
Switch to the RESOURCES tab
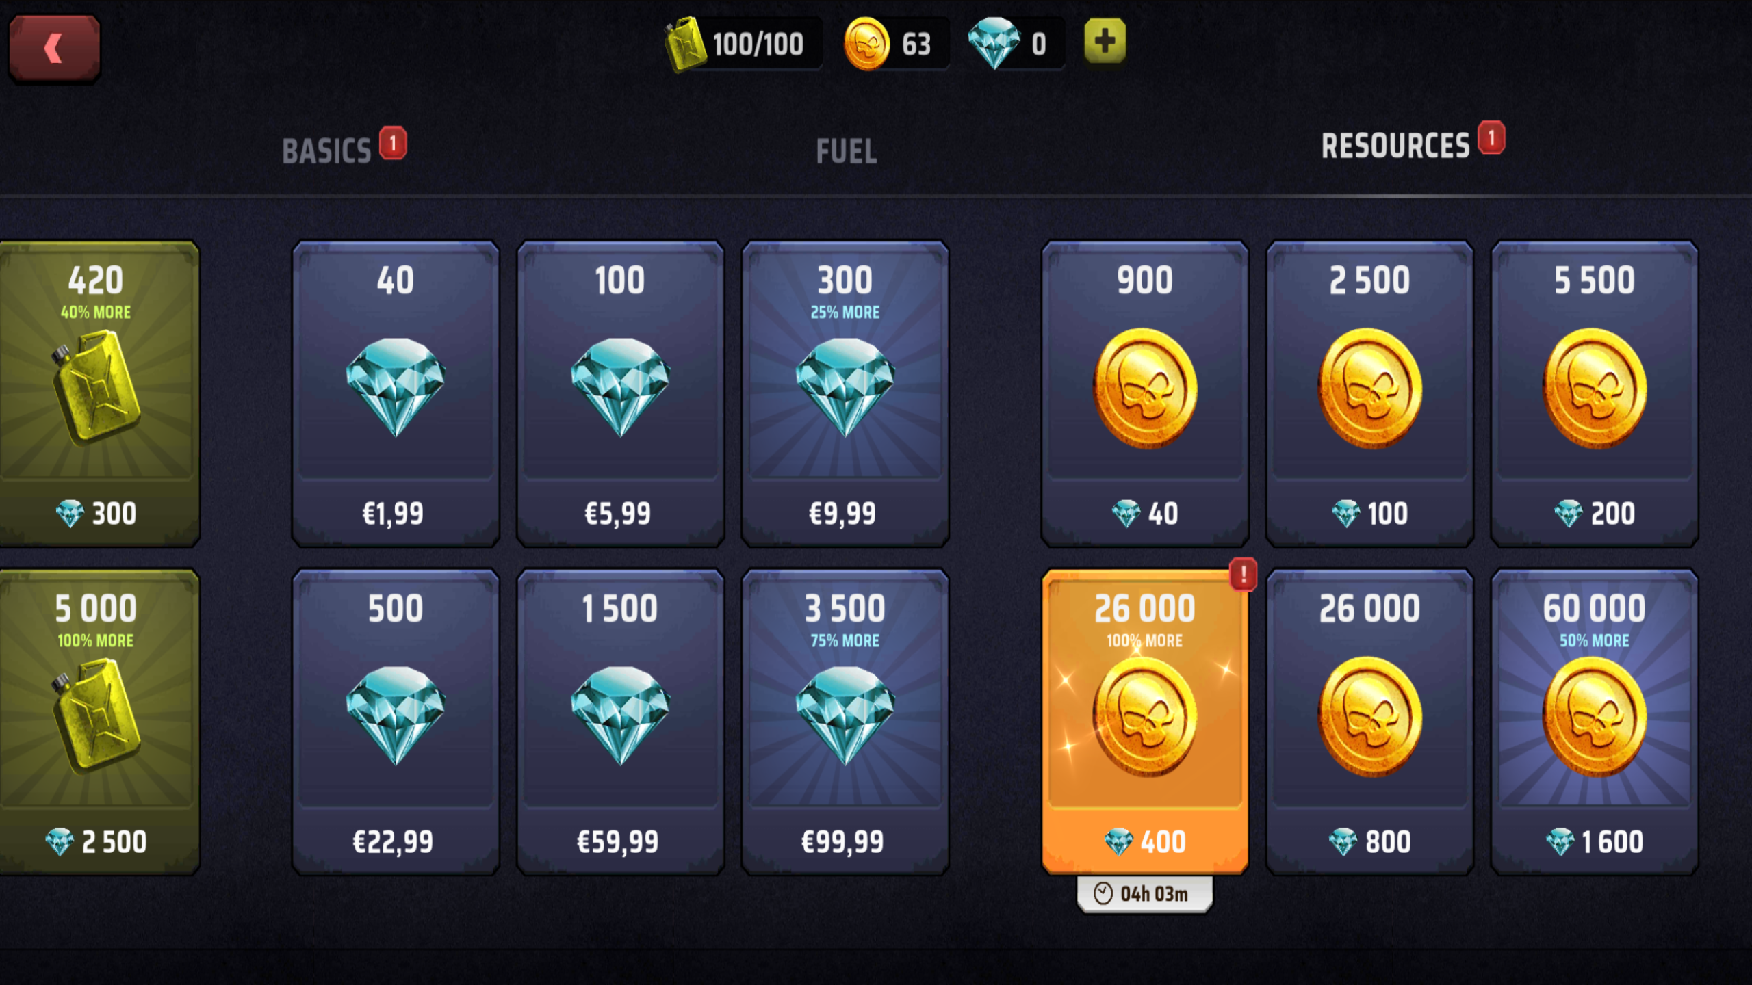pos(1395,146)
